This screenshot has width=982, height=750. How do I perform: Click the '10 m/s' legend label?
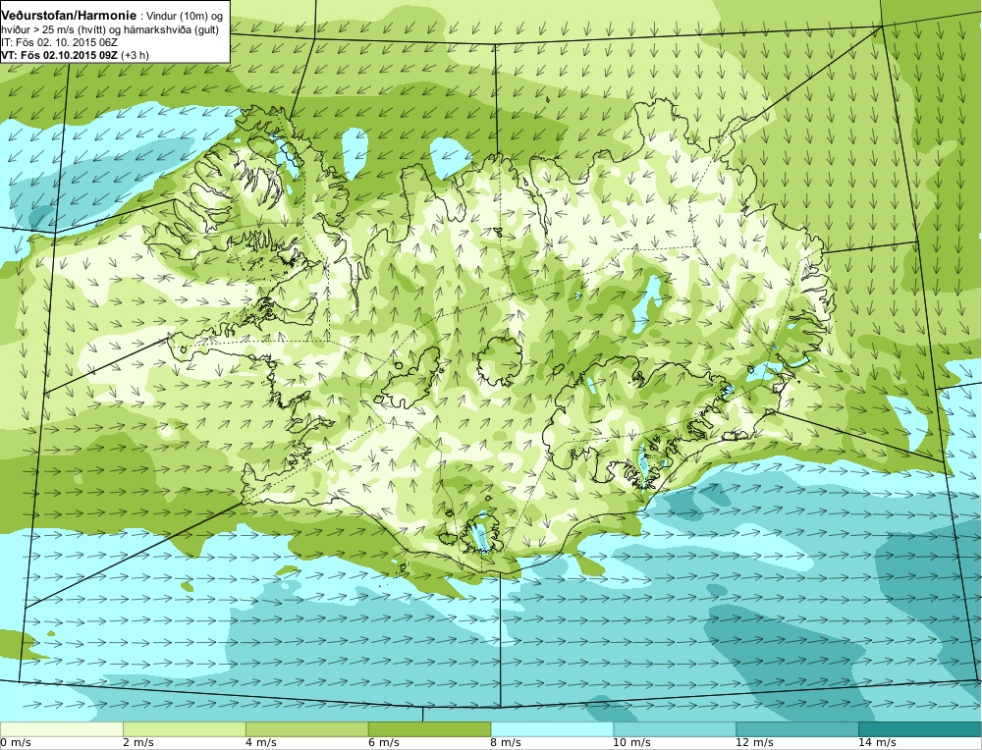click(633, 743)
